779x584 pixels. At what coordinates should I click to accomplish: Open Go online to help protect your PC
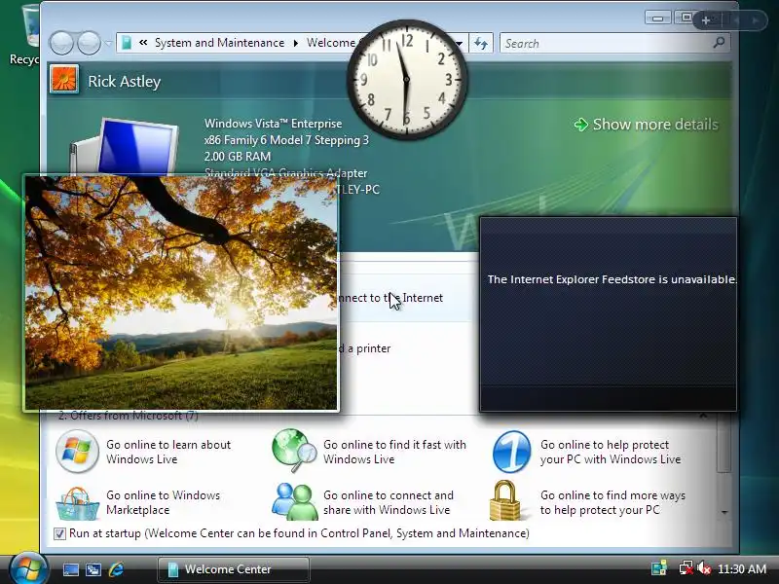tap(611, 452)
